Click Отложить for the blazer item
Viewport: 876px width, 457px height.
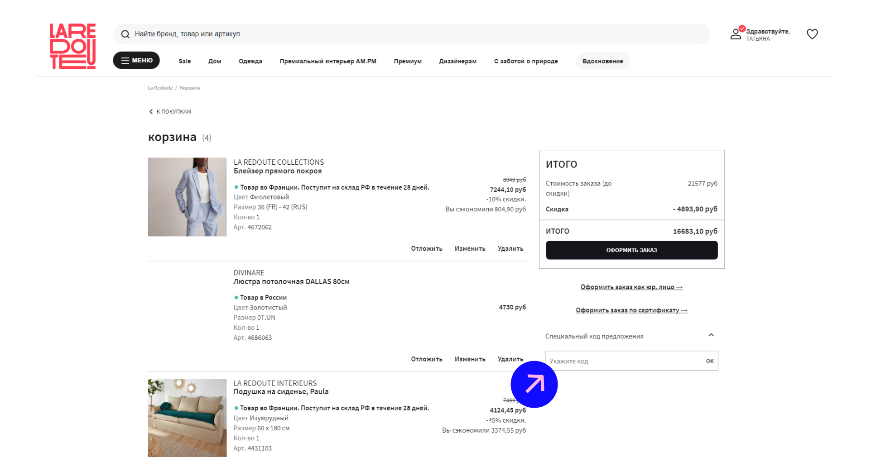[x=427, y=248]
